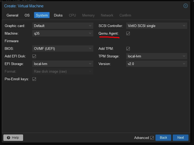This screenshot has height=145, width=194.
Task: Select the System tab
Action: (42, 15)
